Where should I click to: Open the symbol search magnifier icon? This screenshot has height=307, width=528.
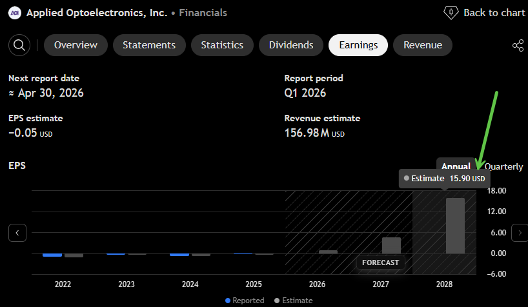point(19,45)
